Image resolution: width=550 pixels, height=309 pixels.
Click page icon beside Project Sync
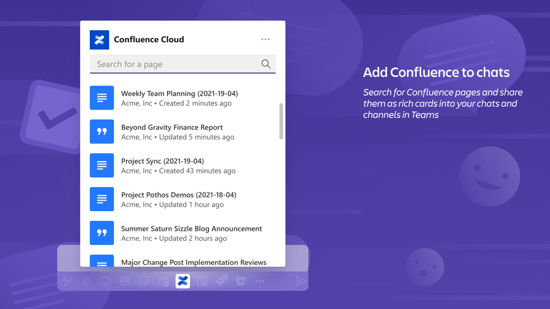(102, 165)
